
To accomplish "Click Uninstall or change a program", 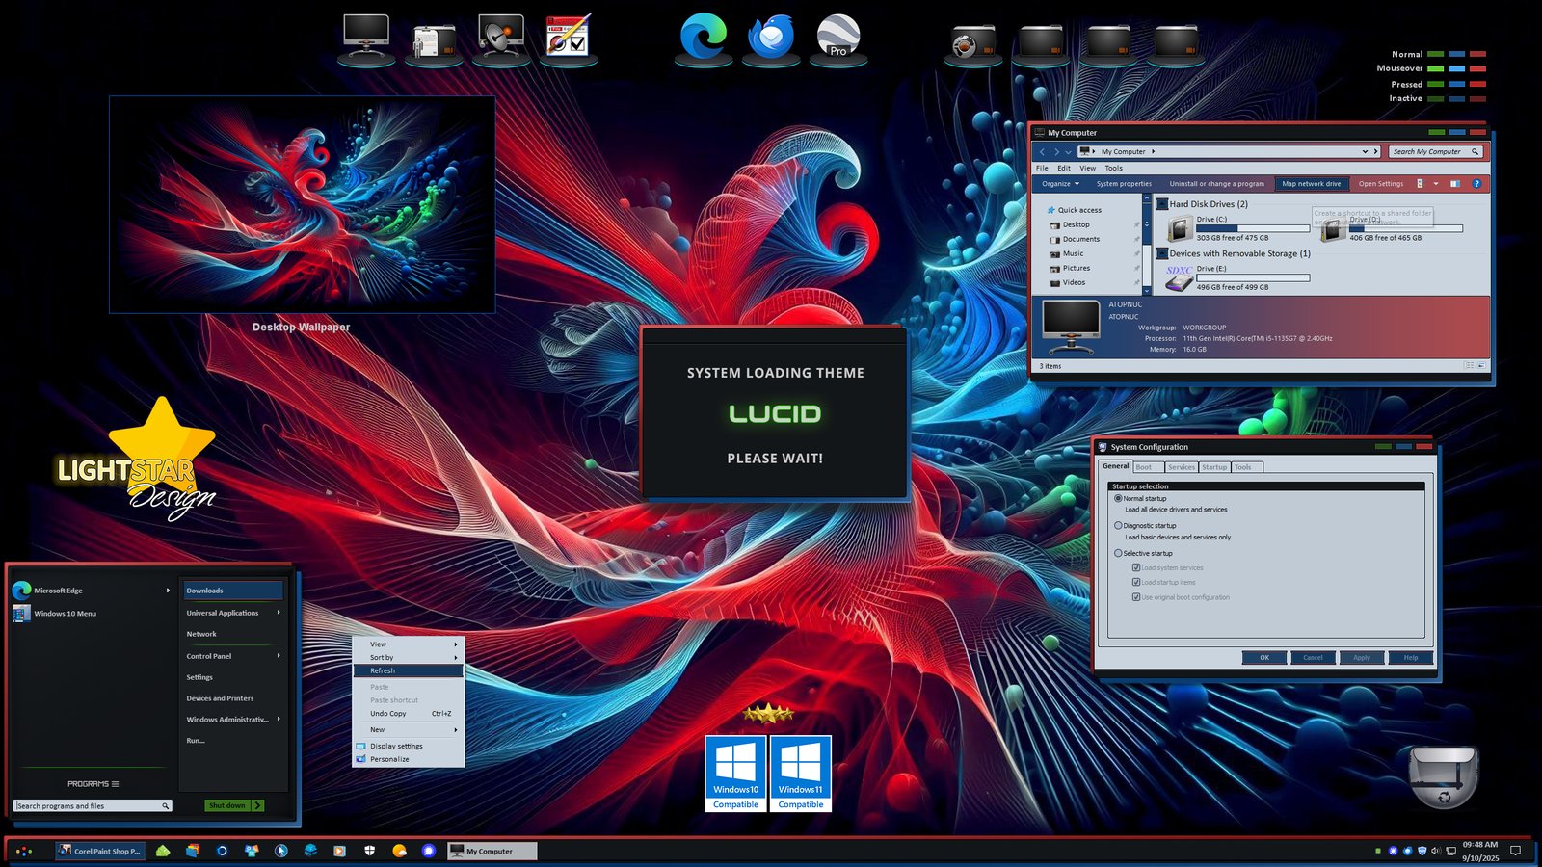I will (1216, 183).
